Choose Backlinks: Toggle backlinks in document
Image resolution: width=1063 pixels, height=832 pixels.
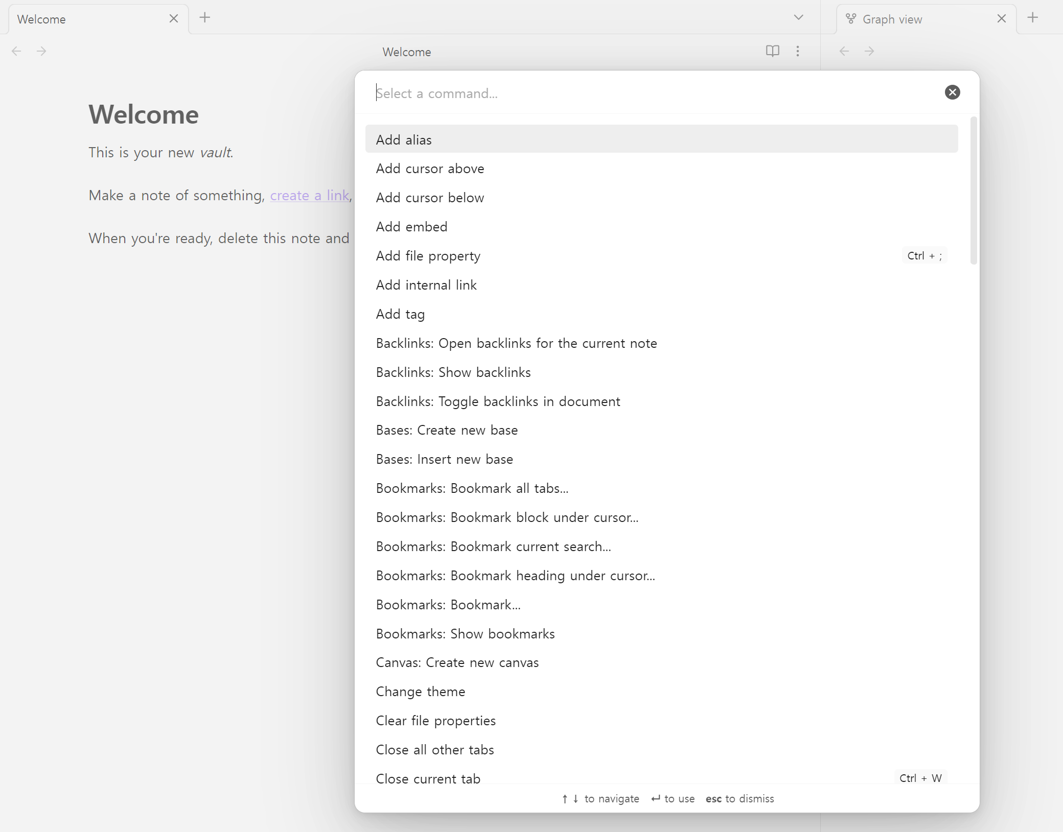[x=498, y=401]
